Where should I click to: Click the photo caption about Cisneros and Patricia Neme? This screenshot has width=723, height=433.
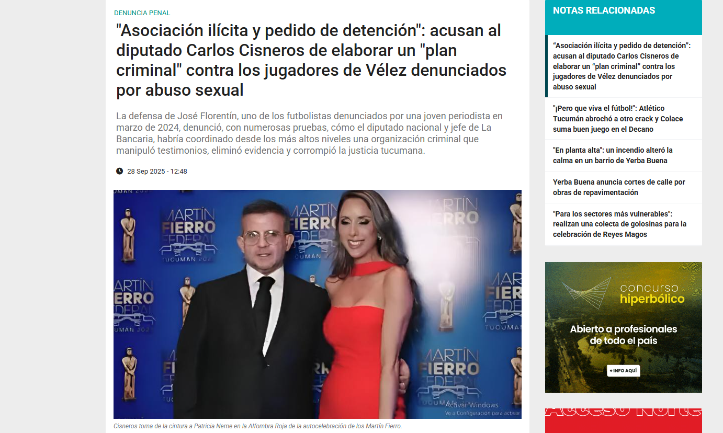(x=258, y=426)
